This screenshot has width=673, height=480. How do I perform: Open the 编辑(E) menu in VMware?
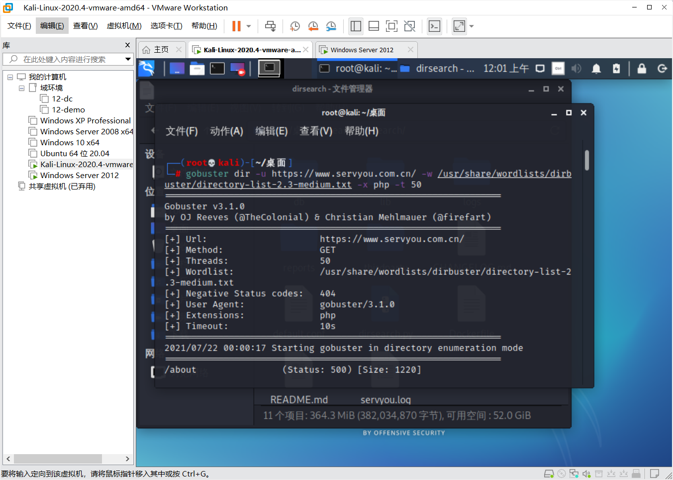pyautogui.click(x=52, y=26)
